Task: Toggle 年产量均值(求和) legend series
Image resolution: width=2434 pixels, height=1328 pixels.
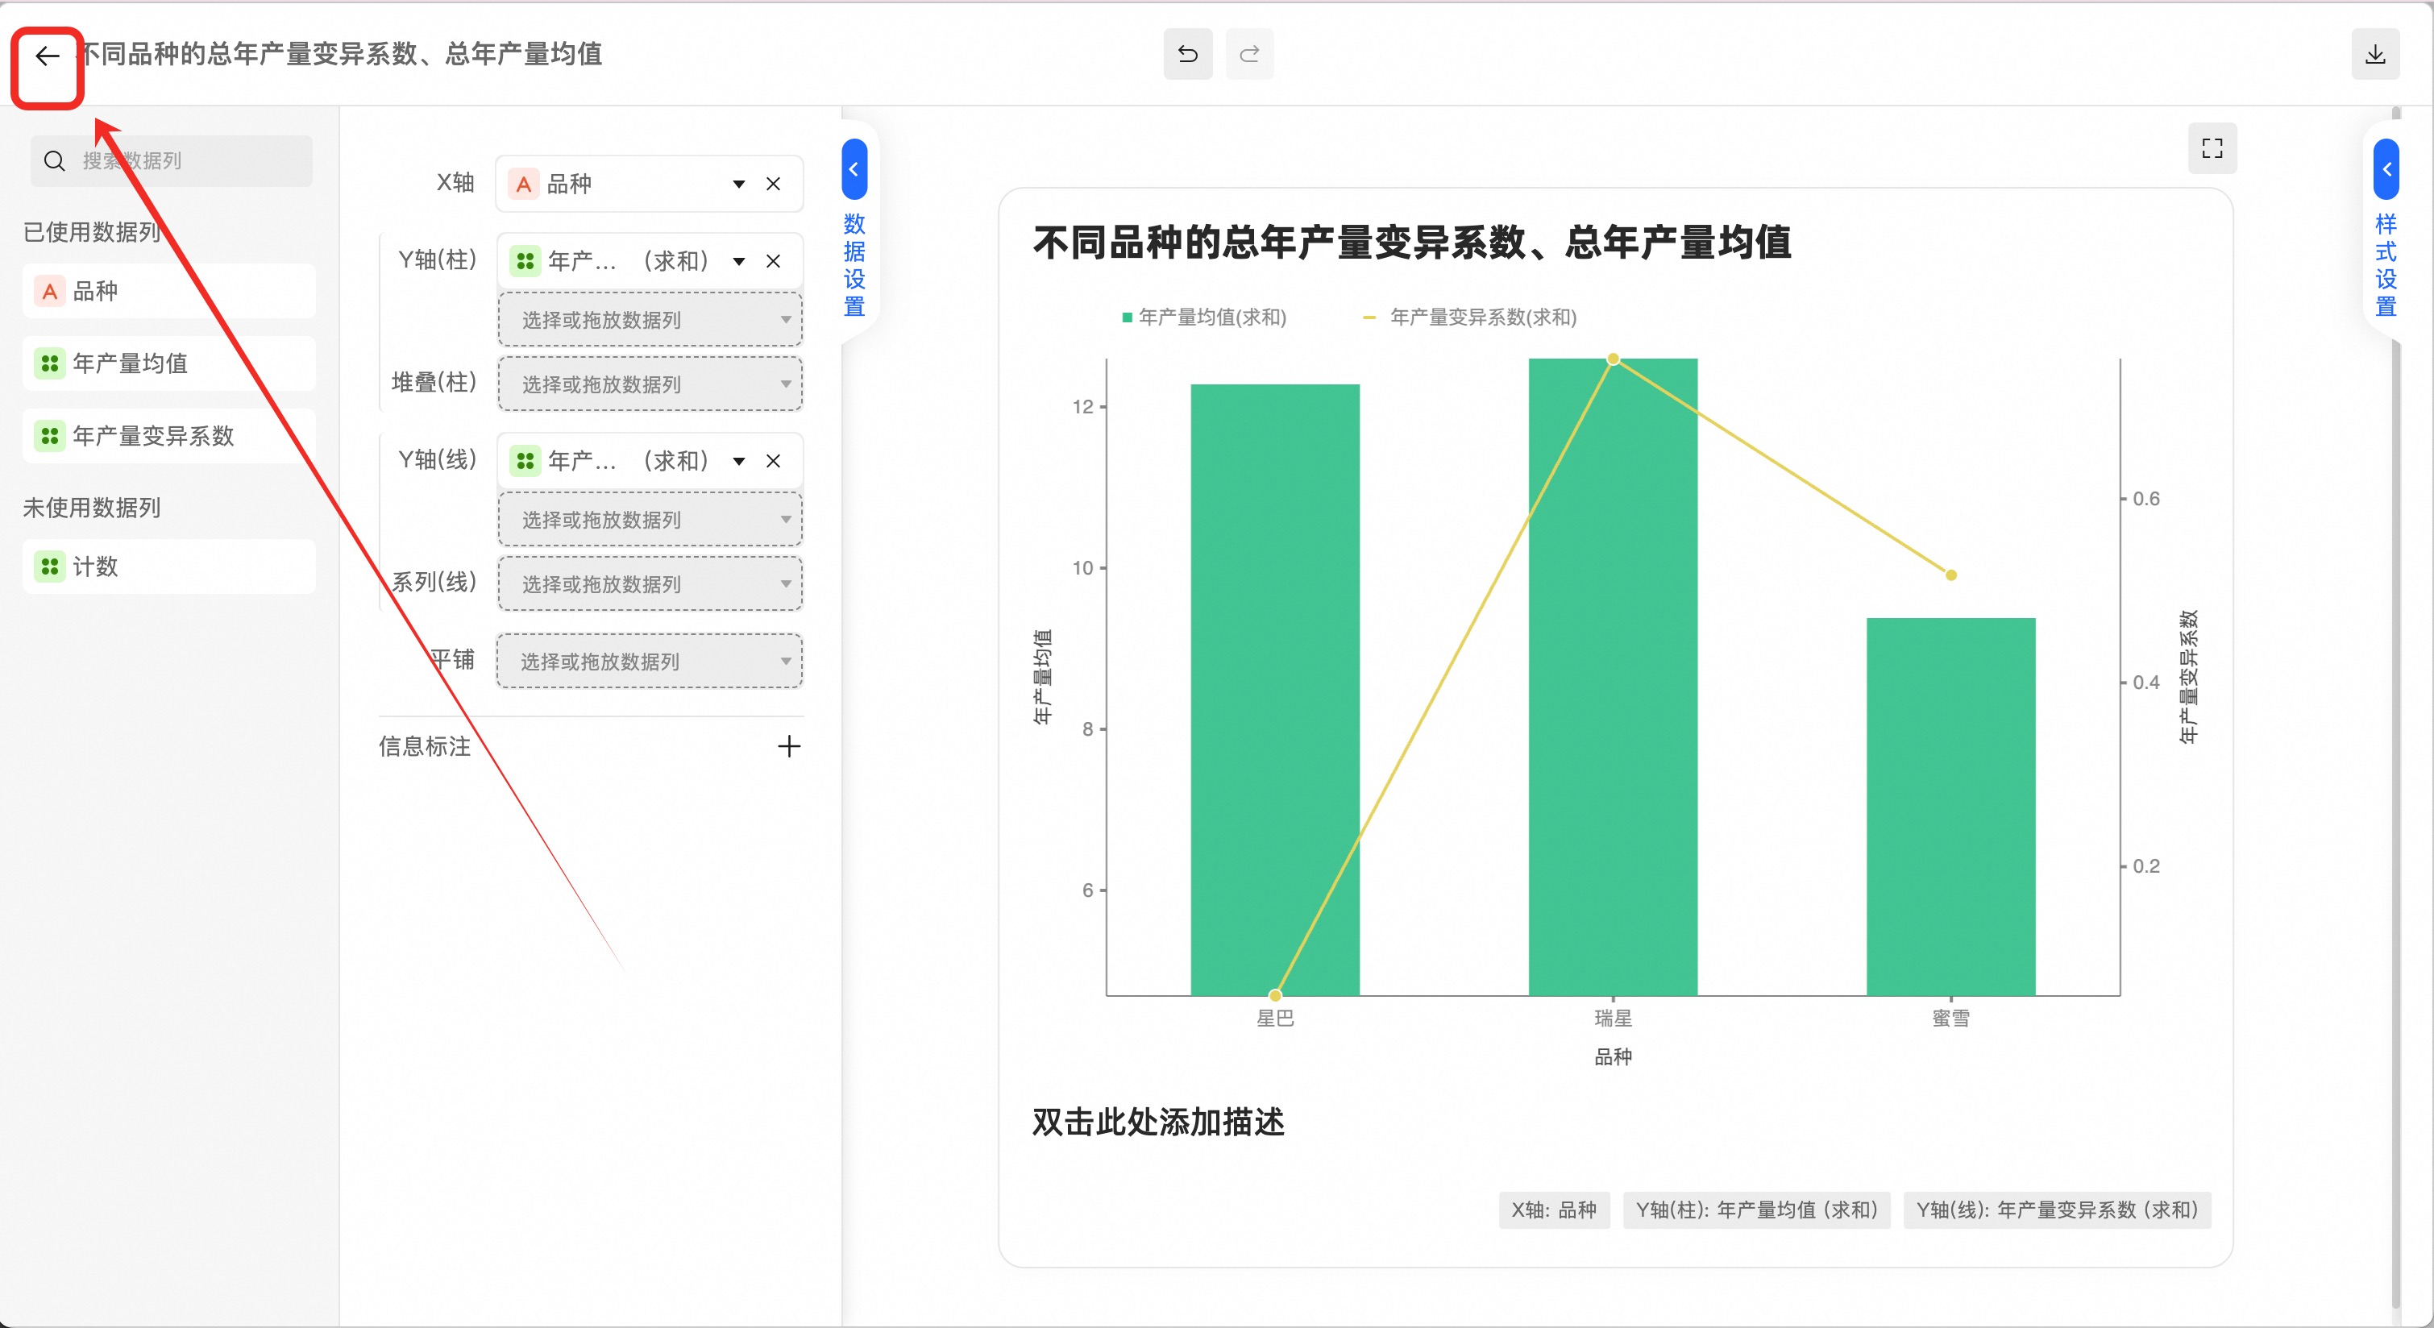Action: click(x=1211, y=317)
